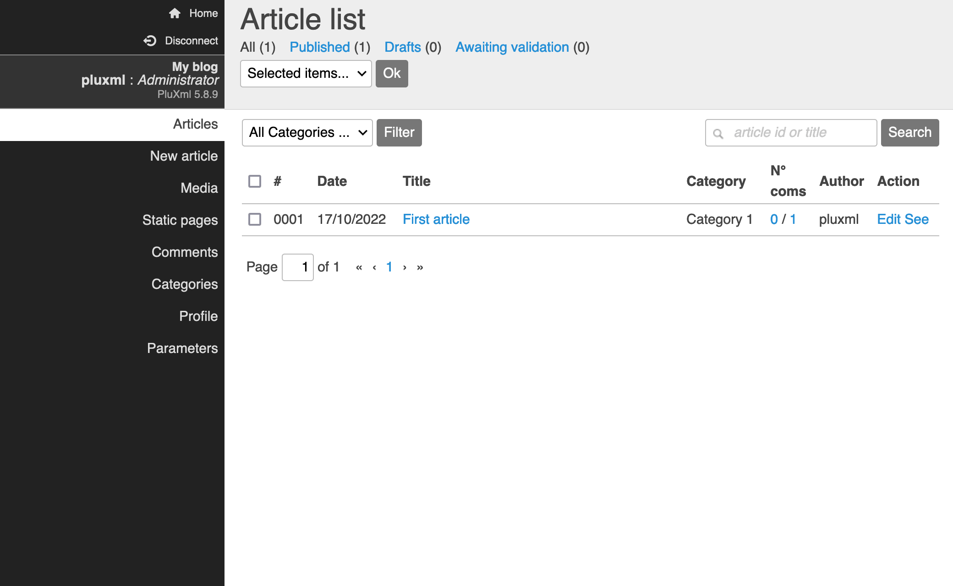This screenshot has width=953, height=586.
Task: Go to next page arrow
Action: click(x=405, y=267)
